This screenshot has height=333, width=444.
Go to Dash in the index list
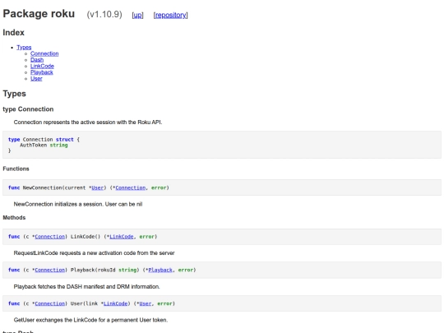(x=37, y=60)
